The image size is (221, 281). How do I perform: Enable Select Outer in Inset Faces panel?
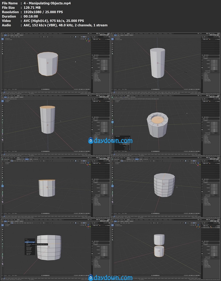130,146
